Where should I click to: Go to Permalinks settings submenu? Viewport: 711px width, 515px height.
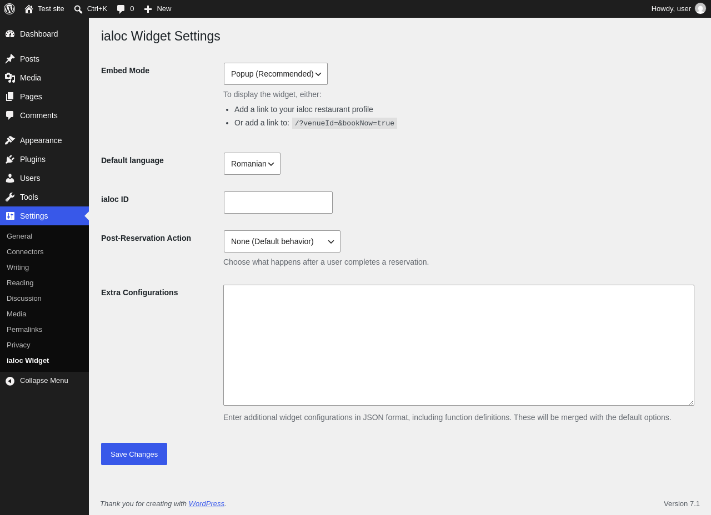tap(24, 329)
